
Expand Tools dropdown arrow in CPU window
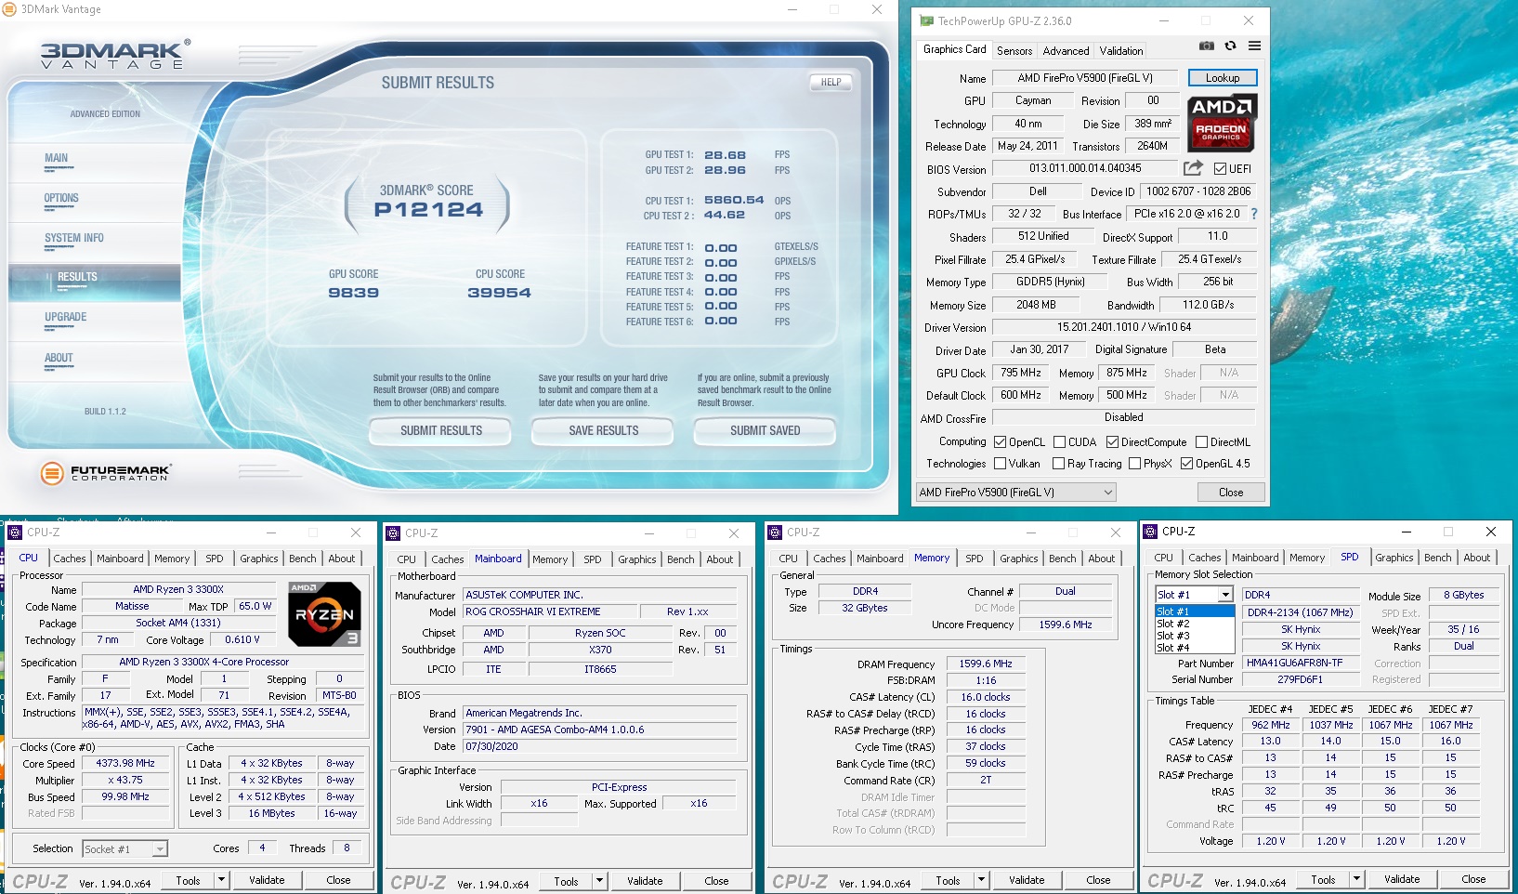[221, 880]
